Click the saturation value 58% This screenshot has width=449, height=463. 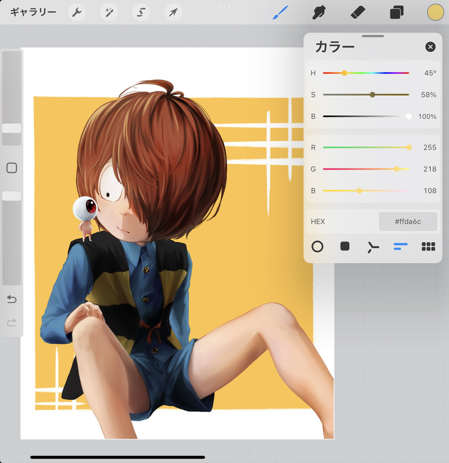(428, 95)
